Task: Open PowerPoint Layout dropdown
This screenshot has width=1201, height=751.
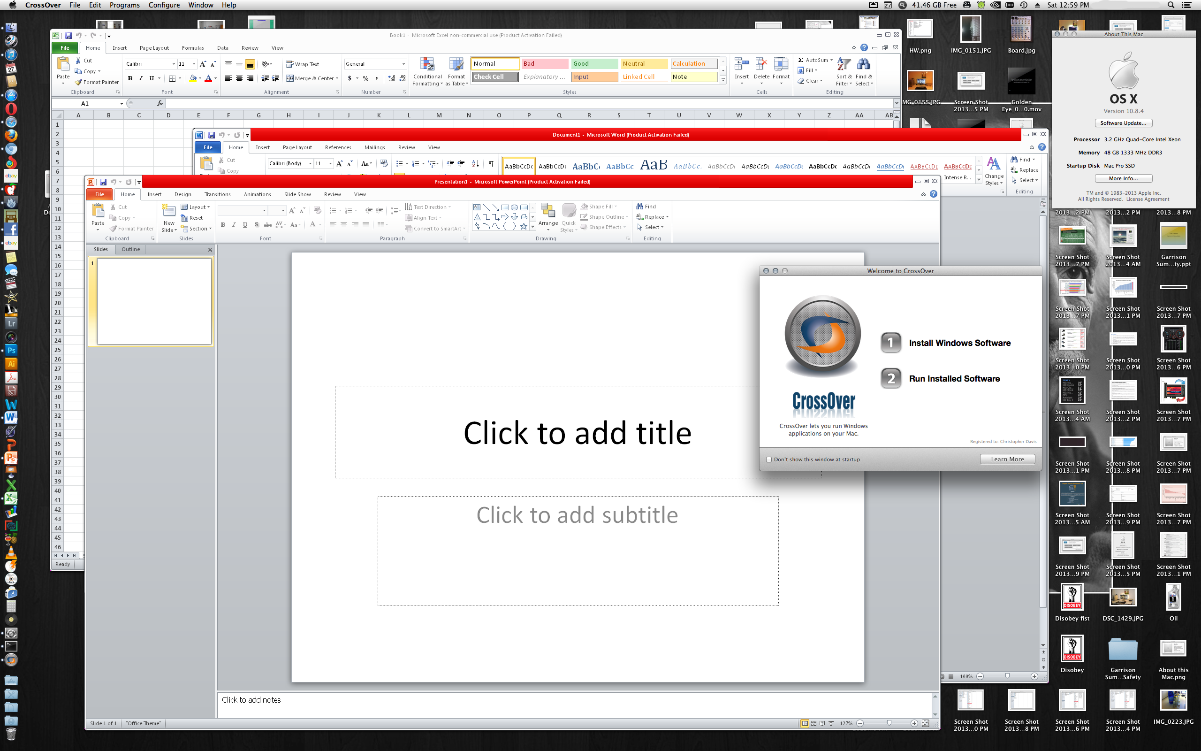Action: click(196, 207)
